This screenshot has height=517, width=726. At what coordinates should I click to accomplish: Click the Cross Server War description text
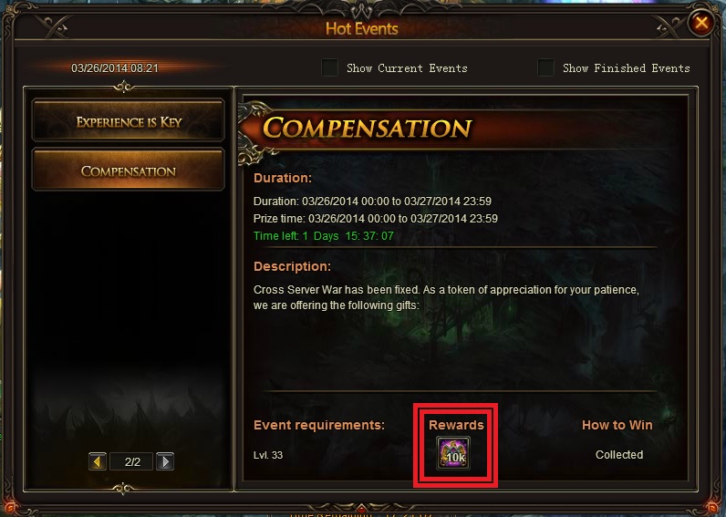[x=446, y=297]
